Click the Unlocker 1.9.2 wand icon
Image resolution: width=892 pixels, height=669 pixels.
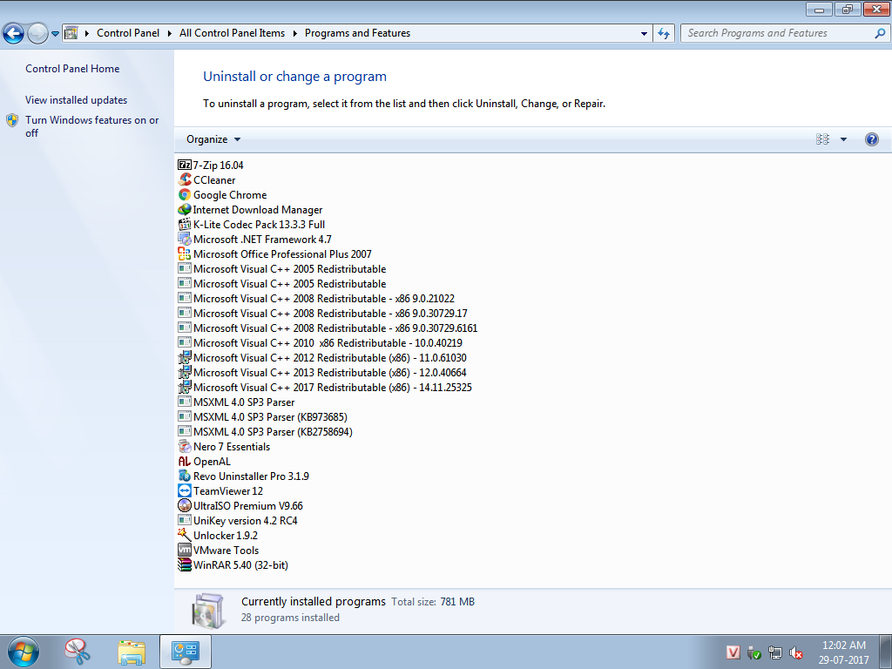click(185, 536)
